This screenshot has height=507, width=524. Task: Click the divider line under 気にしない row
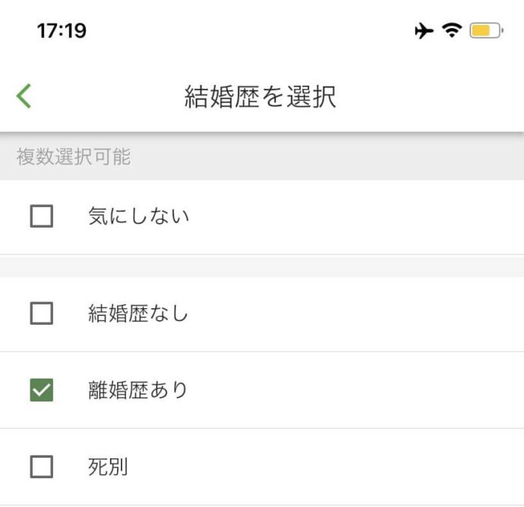tap(262, 254)
